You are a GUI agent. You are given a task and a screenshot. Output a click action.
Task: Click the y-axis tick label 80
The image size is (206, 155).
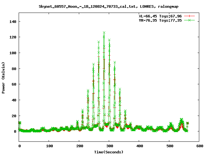[x=14, y=69]
